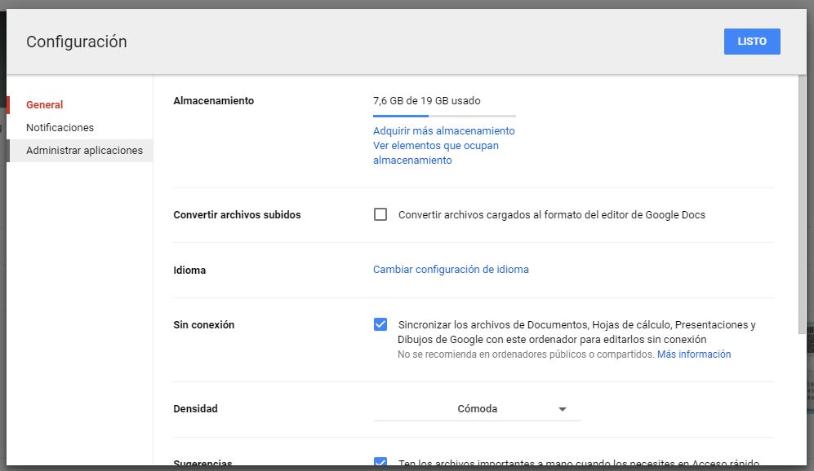Image resolution: width=814 pixels, height=471 pixels.
Task: Click the Más información link
Action: (x=693, y=354)
